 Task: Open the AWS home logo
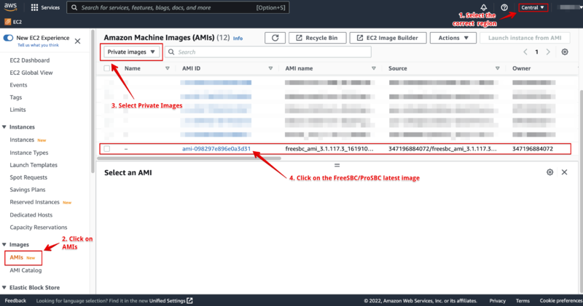(x=10, y=7)
